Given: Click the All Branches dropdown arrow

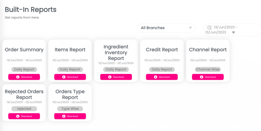Looking at the screenshot, I should (190, 28).
